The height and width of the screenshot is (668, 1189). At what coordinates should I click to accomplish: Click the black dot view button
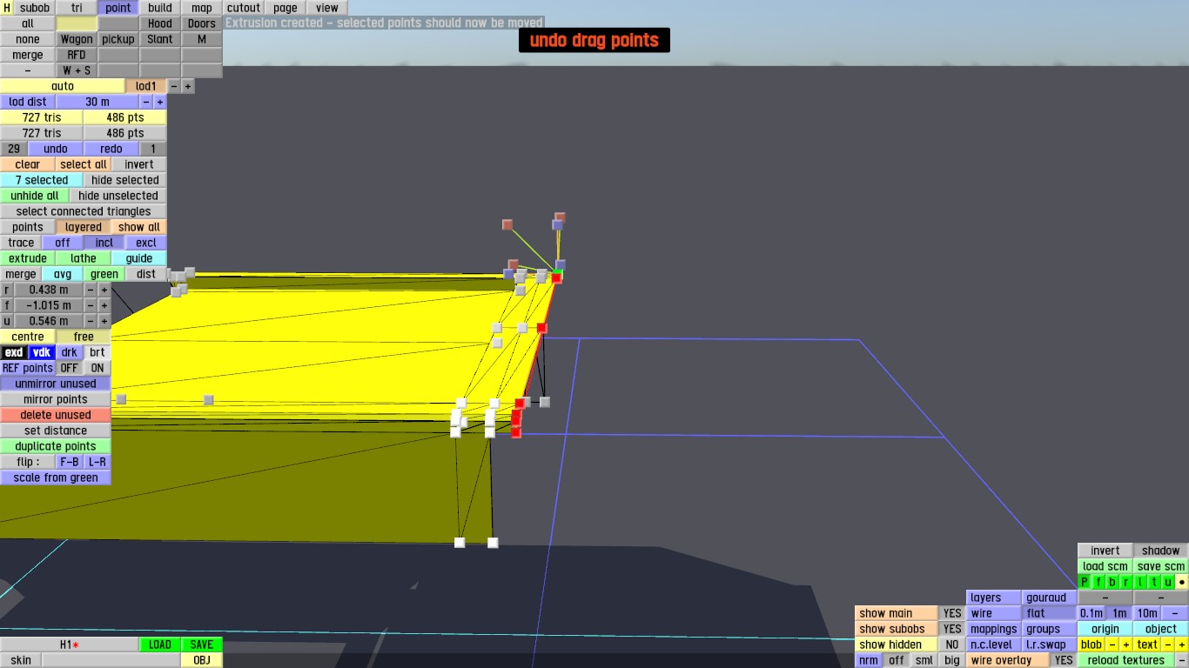point(1182,582)
